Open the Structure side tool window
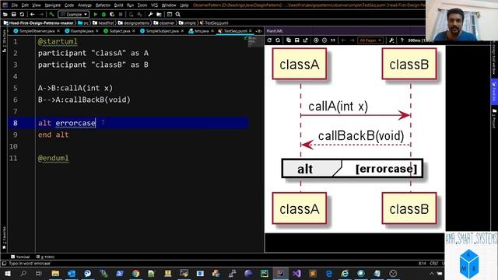This screenshot has width=498, height=280. click(4, 41)
